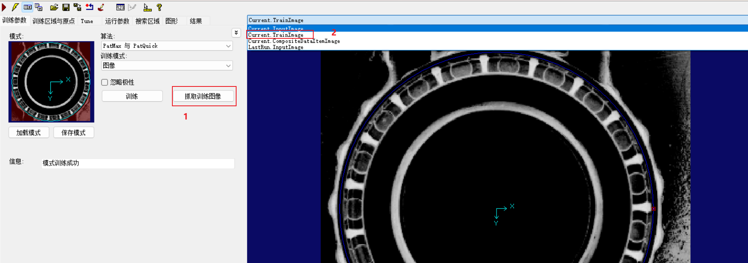Run the tool with the red play icon
Screen dimensions: 748x263
point(4,7)
